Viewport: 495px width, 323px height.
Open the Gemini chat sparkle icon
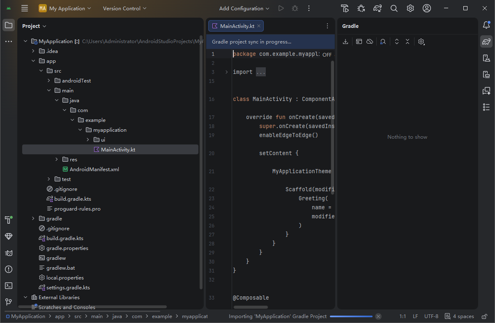click(x=486, y=91)
